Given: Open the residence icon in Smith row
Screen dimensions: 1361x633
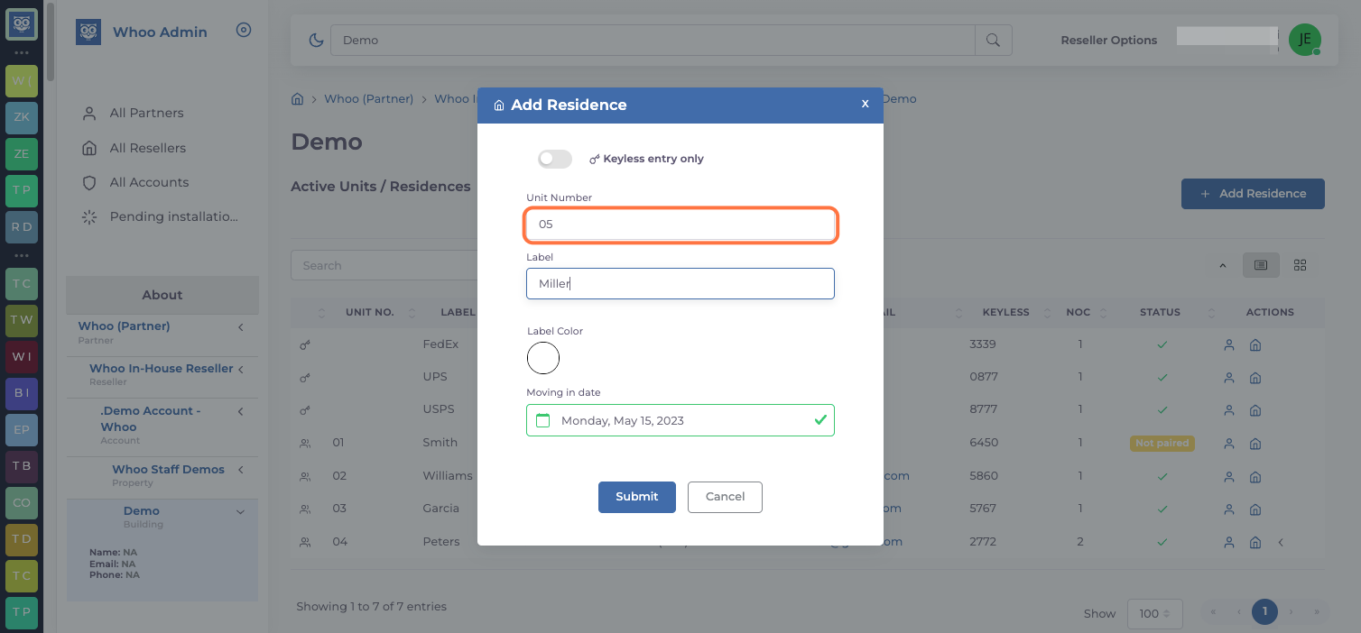Looking at the screenshot, I should click(1255, 444).
